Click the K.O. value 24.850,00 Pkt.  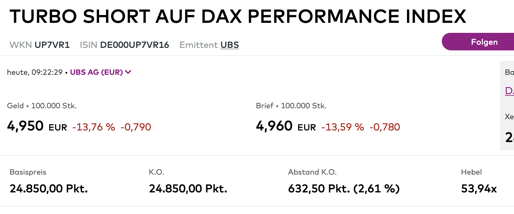click(x=188, y=189)
